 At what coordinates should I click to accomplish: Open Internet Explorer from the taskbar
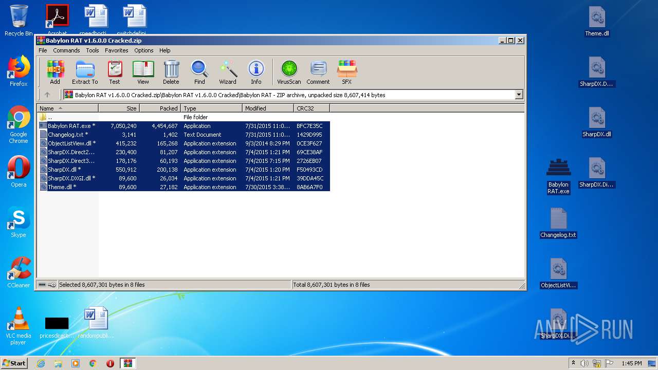pyautogui.click(x=41, y=363)
